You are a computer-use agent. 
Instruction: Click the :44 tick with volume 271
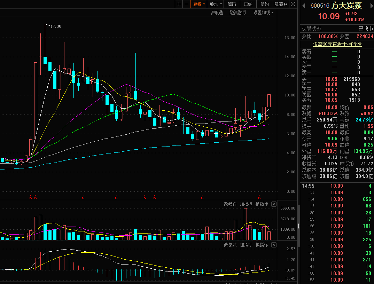(336, 260)
